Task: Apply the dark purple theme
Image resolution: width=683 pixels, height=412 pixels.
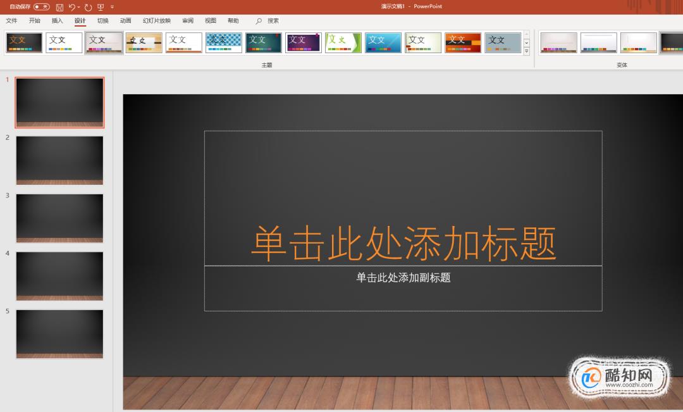Action: (x=304, y=43)
